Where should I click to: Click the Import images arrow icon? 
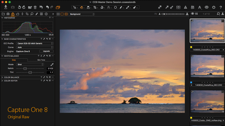[x=5, y=7]
